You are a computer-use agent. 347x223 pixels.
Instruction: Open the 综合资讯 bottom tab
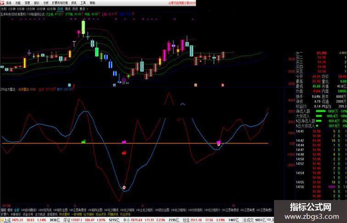101,214
